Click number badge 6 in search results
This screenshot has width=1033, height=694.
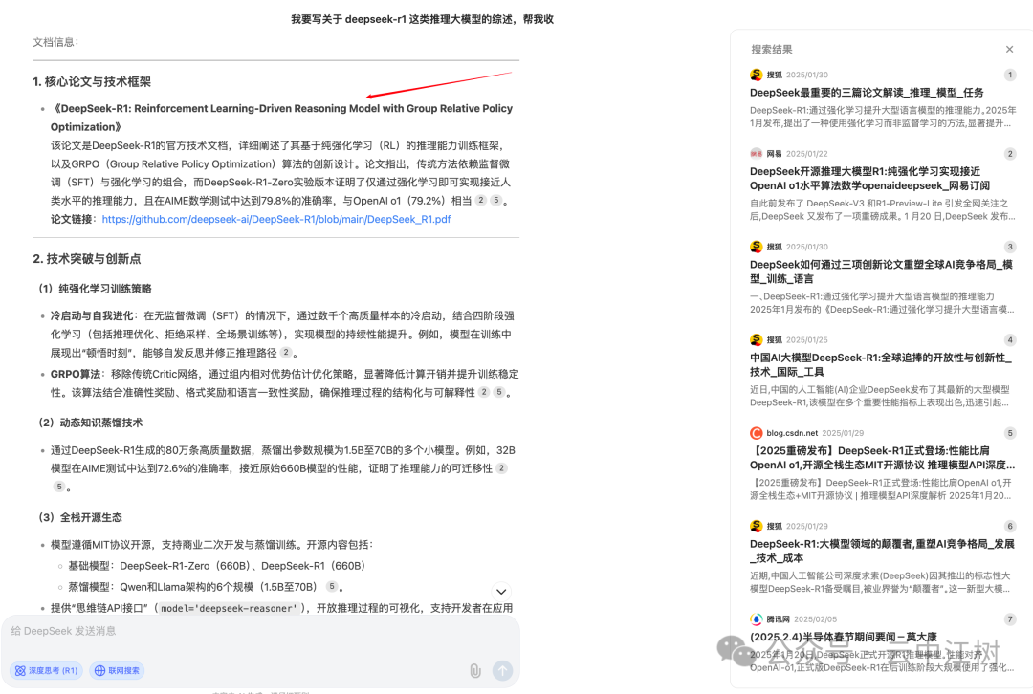point(1010,526)
